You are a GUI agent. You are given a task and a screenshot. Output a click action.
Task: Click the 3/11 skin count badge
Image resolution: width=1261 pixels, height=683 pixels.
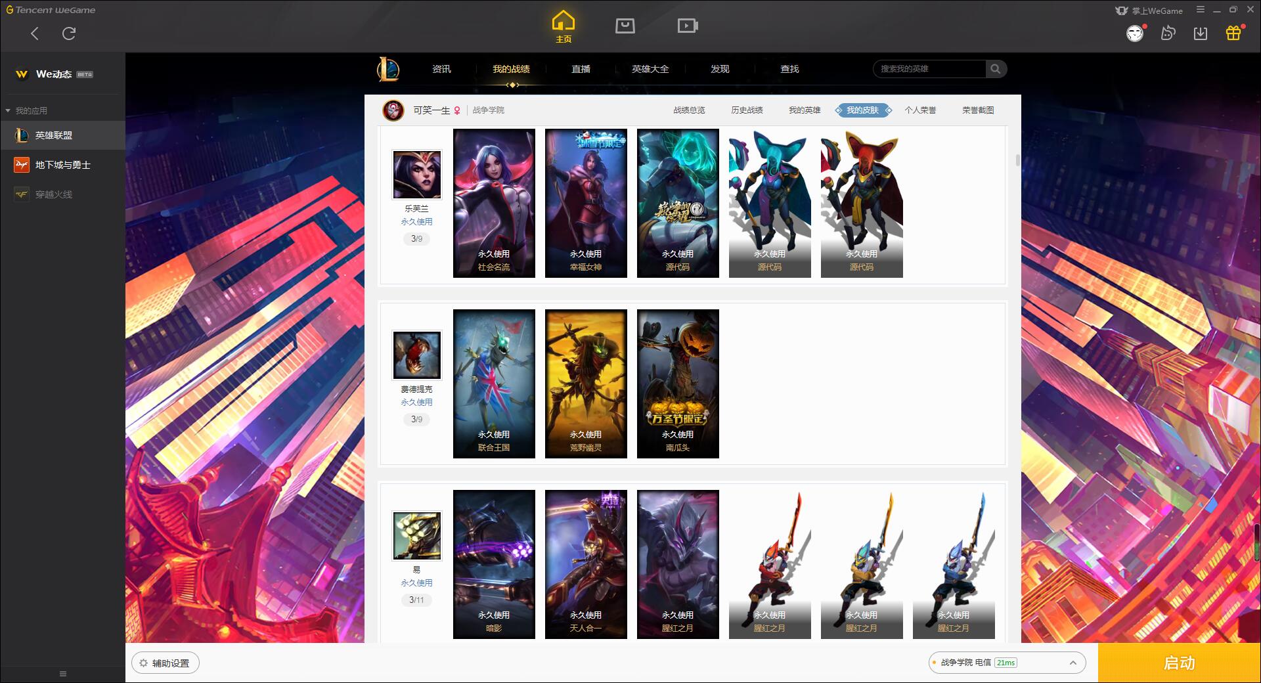click(416, 600)
